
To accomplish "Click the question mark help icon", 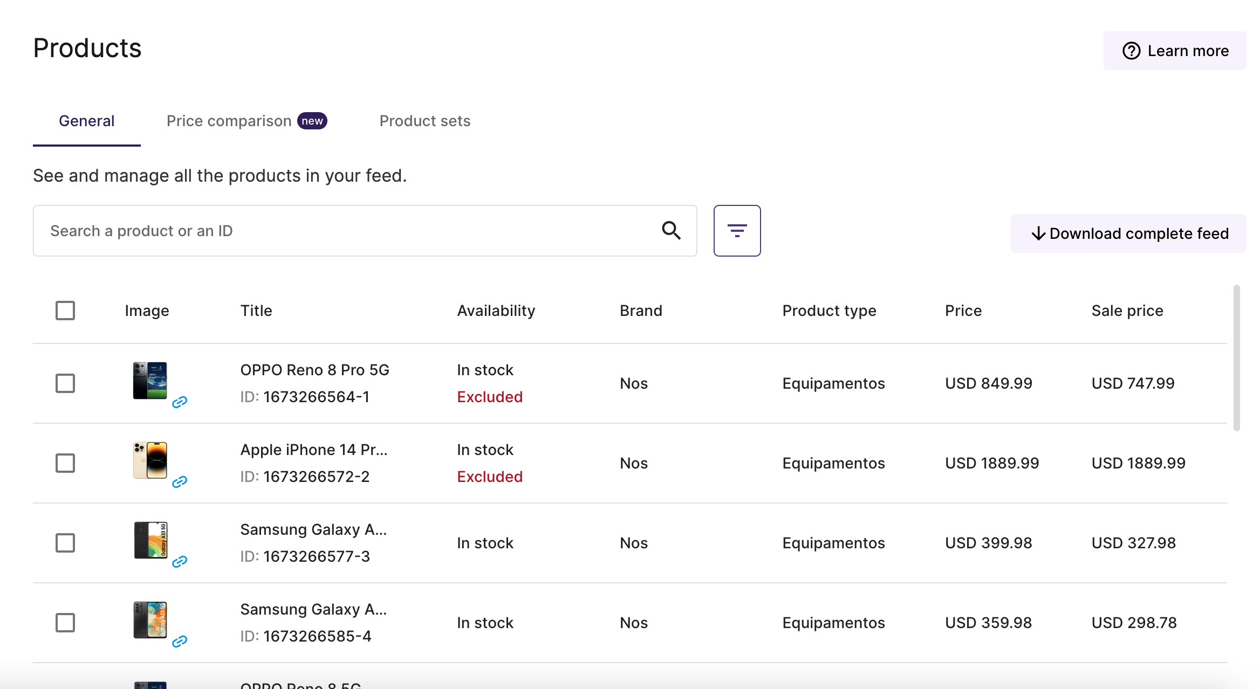I will (x=1131, y=51).
